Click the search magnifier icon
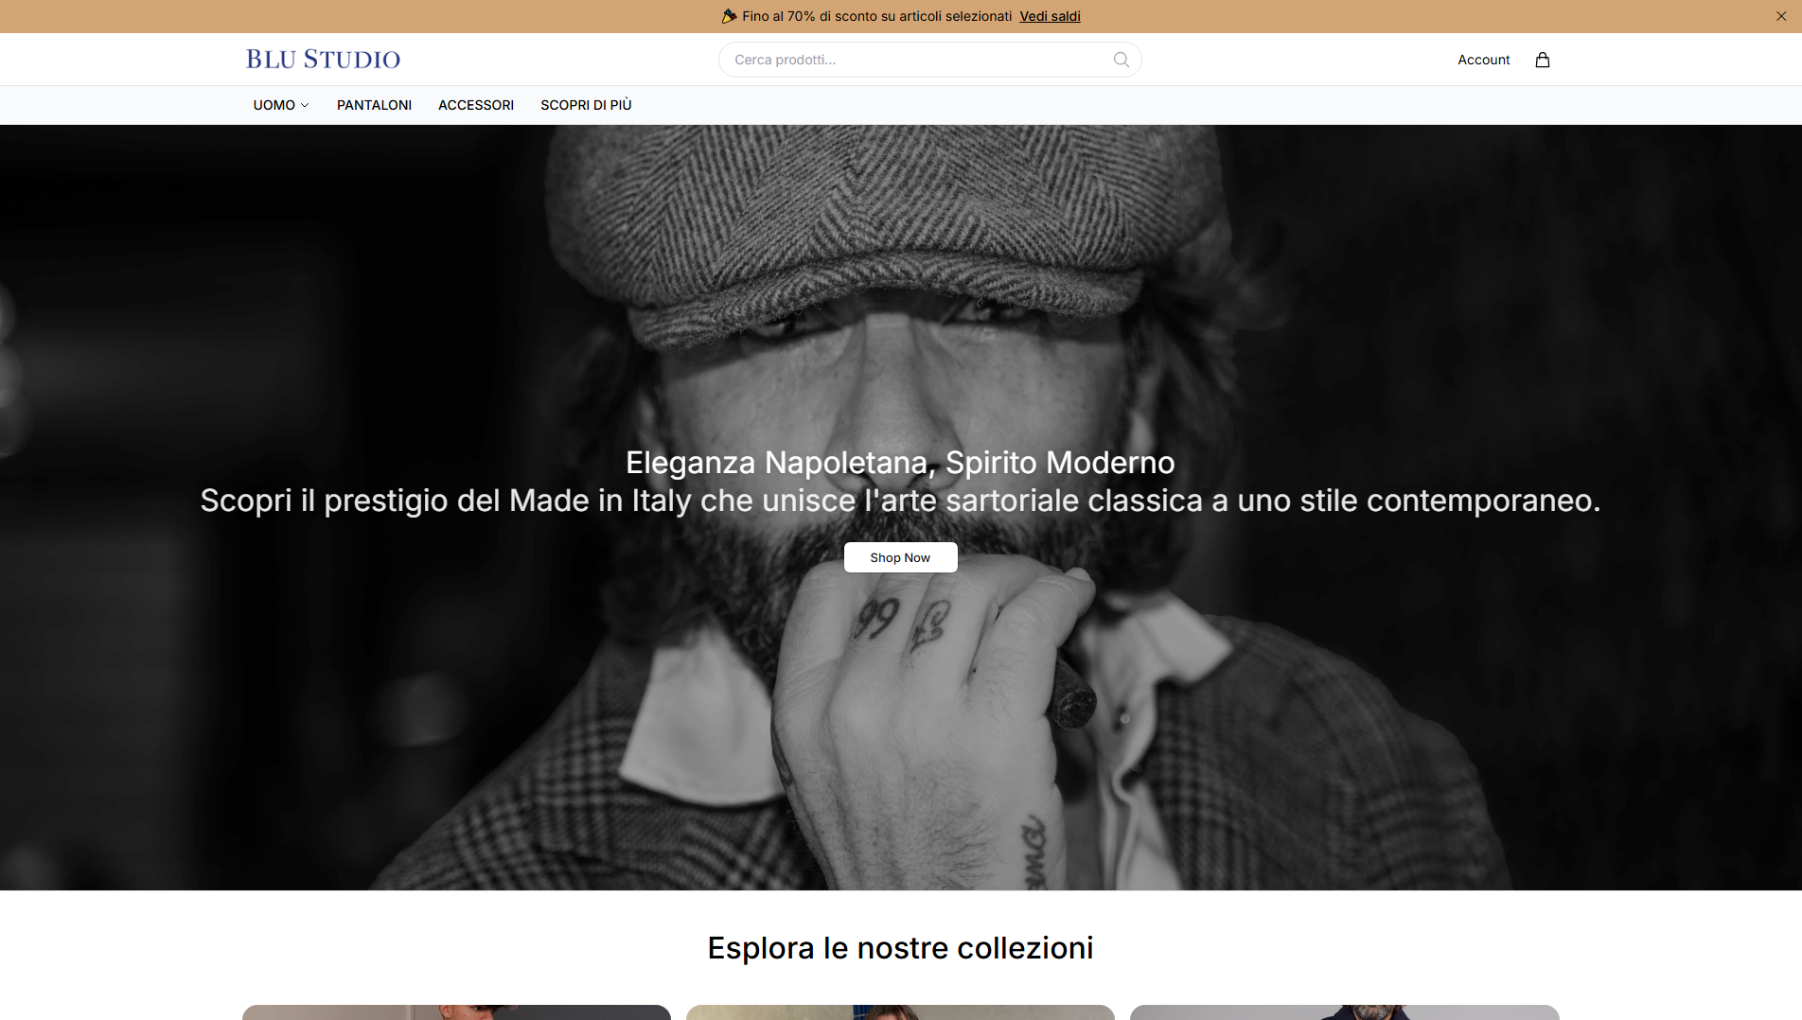This screenshot has width=1802, height=1020. click(x=1121, y=60)
